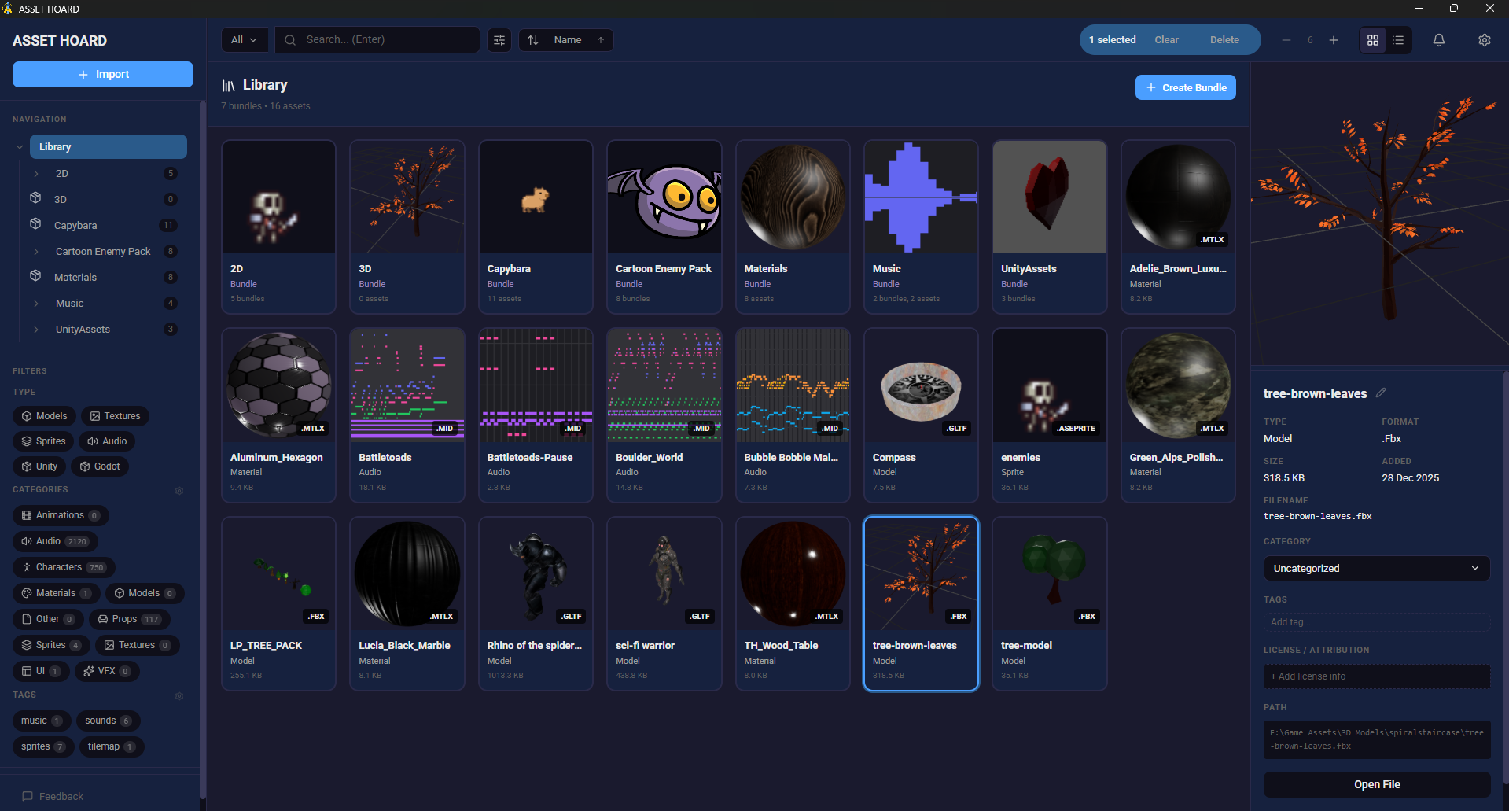Open the All file-type dropdown
The image size is (1509, 811).
click(x=245, y=39)
